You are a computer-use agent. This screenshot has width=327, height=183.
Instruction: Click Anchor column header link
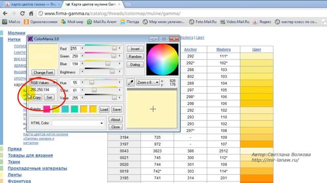(x=191, y=49)
